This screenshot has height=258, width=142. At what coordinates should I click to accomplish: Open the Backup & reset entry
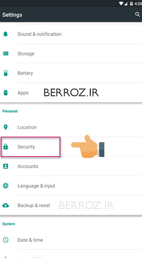(x=71, y=205)
